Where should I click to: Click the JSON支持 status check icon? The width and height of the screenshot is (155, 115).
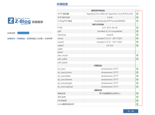tap(137, 100)
